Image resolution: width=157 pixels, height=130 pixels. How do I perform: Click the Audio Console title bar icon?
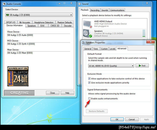pos(4,4)
